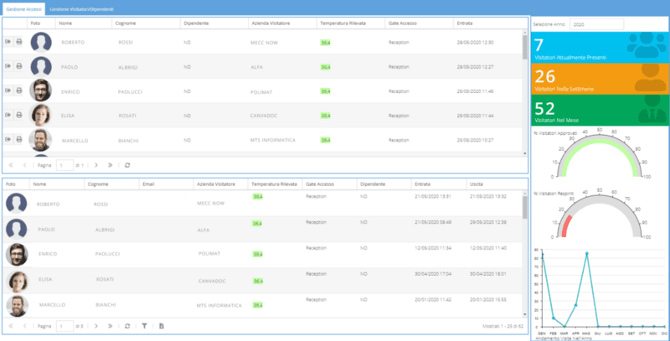This screenshot has height=341, width=670.
Task: Refresh the lower visitor history grid
Action: pyautogui.click(x=127, y=325)
